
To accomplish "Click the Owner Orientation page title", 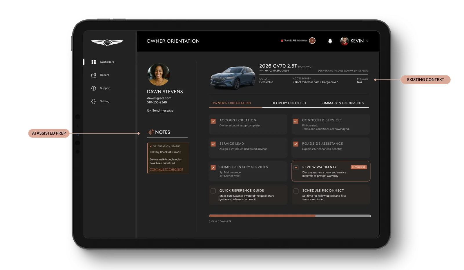I will click(x=173, y=41).
